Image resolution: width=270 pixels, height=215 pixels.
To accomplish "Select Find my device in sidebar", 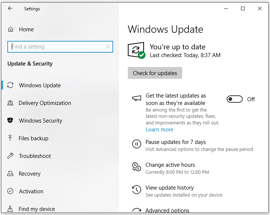I will pos(37,209).
